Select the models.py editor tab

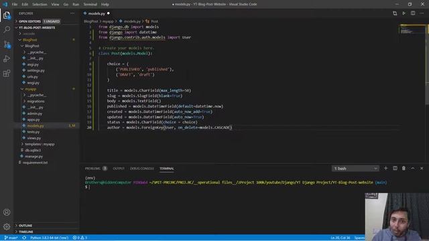[97, 13]
